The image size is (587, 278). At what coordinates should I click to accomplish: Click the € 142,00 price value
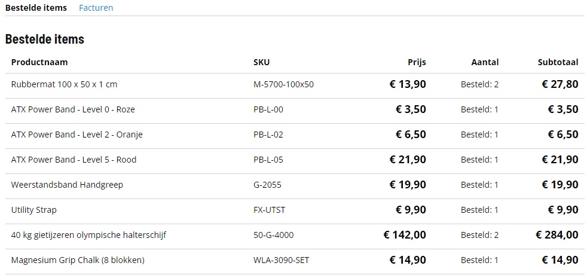coord(405,235)
